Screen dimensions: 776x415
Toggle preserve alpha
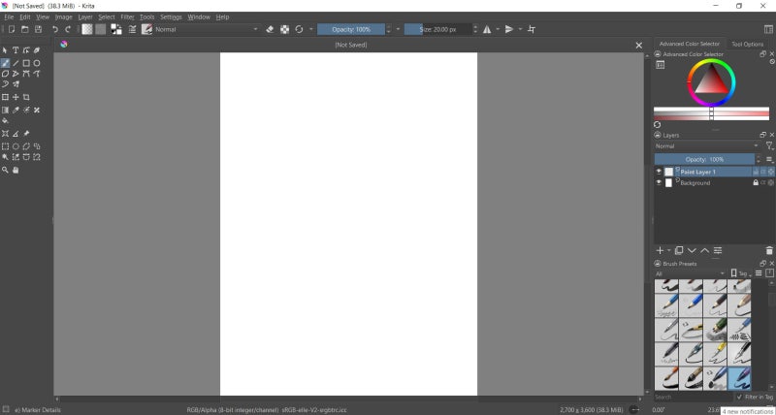284,30
